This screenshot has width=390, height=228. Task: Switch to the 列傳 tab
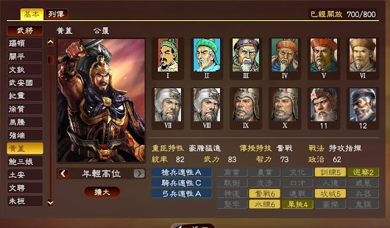[56, 14]
